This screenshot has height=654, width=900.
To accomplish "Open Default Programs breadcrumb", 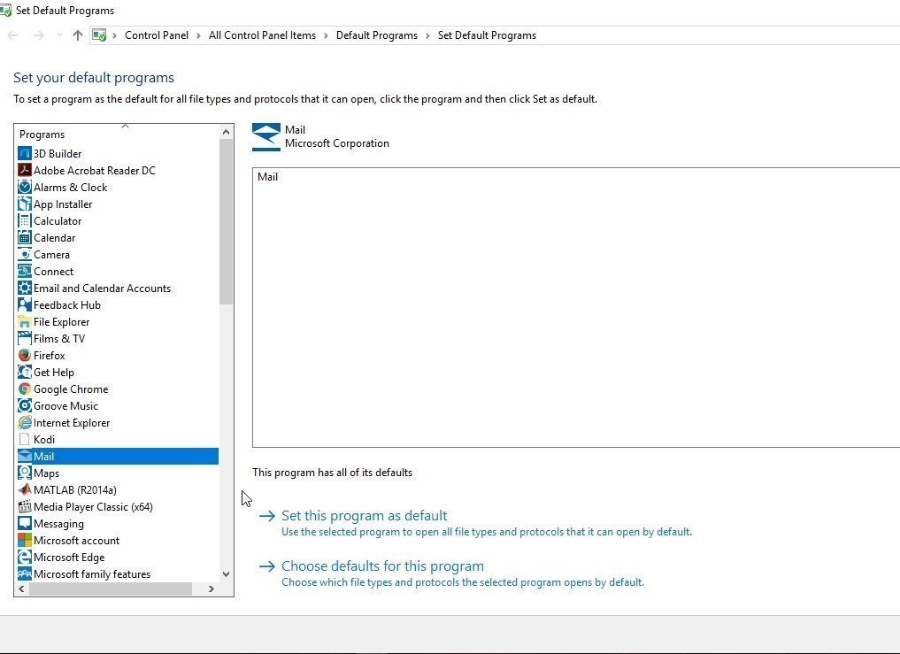I will [376, 35].
